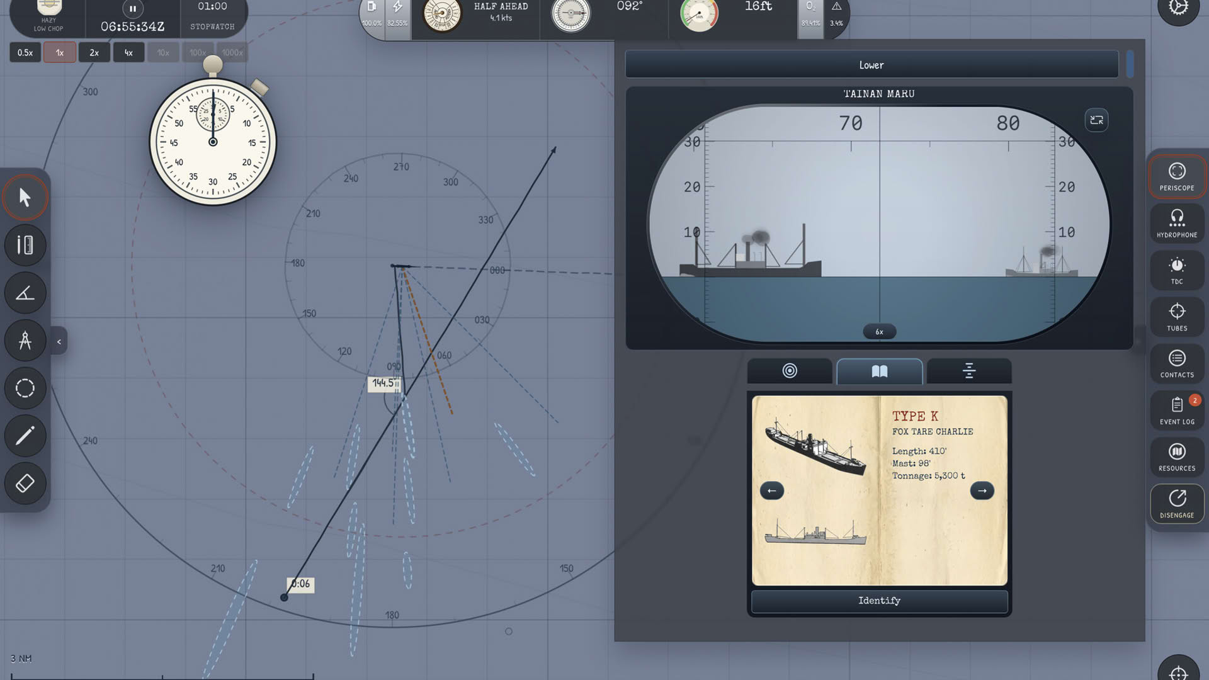This screenshot has height=680, width=1209.
Task: Click the depth gauge dial
Action: point(699,14)
